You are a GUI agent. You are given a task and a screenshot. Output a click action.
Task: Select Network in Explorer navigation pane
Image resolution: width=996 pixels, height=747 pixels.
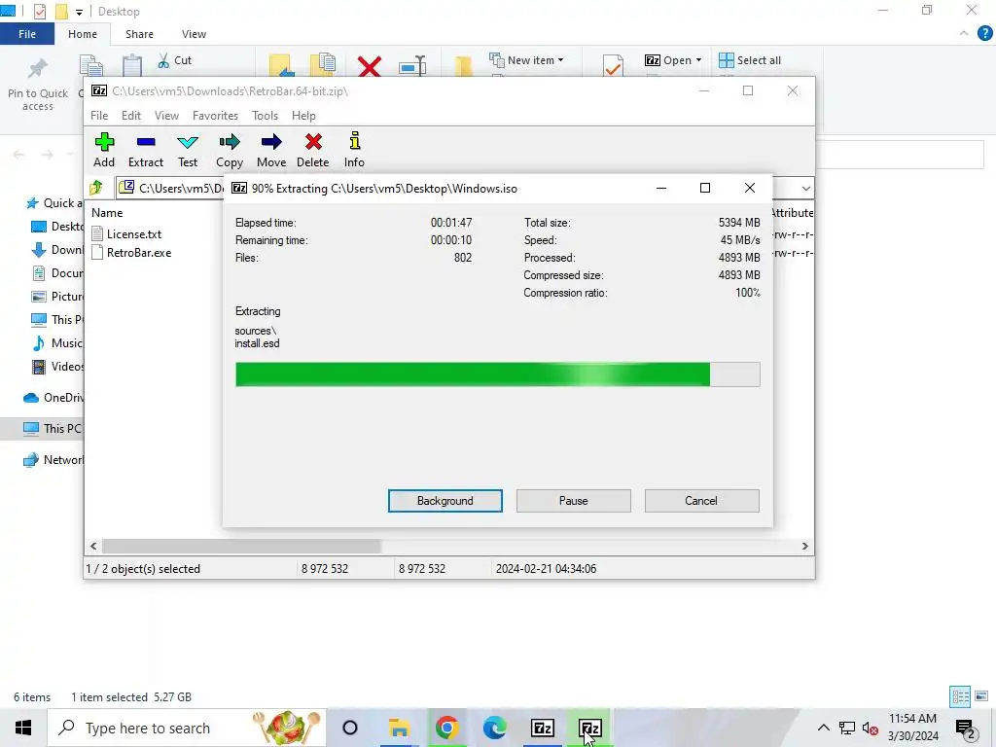53,460
